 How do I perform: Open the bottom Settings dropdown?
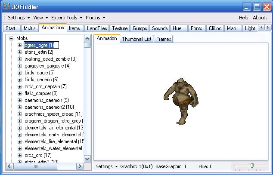click(x=106, y=166)
